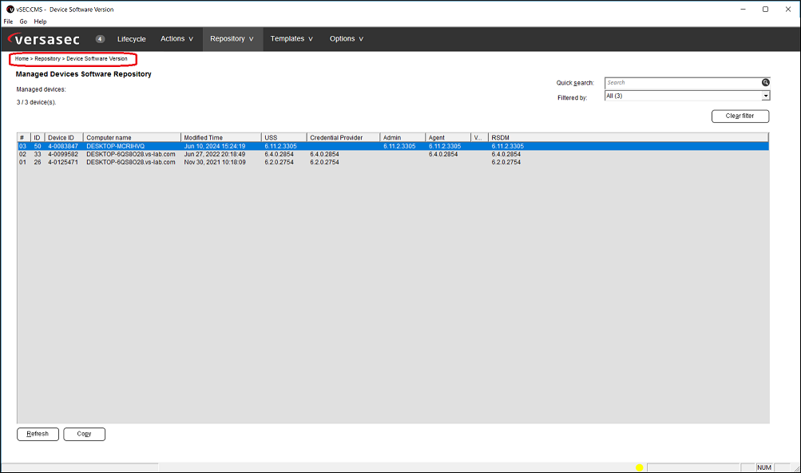Screen dimensions: 801x473
Task: Click ID 26 cell in third row
Action: (x=38, y=162)
